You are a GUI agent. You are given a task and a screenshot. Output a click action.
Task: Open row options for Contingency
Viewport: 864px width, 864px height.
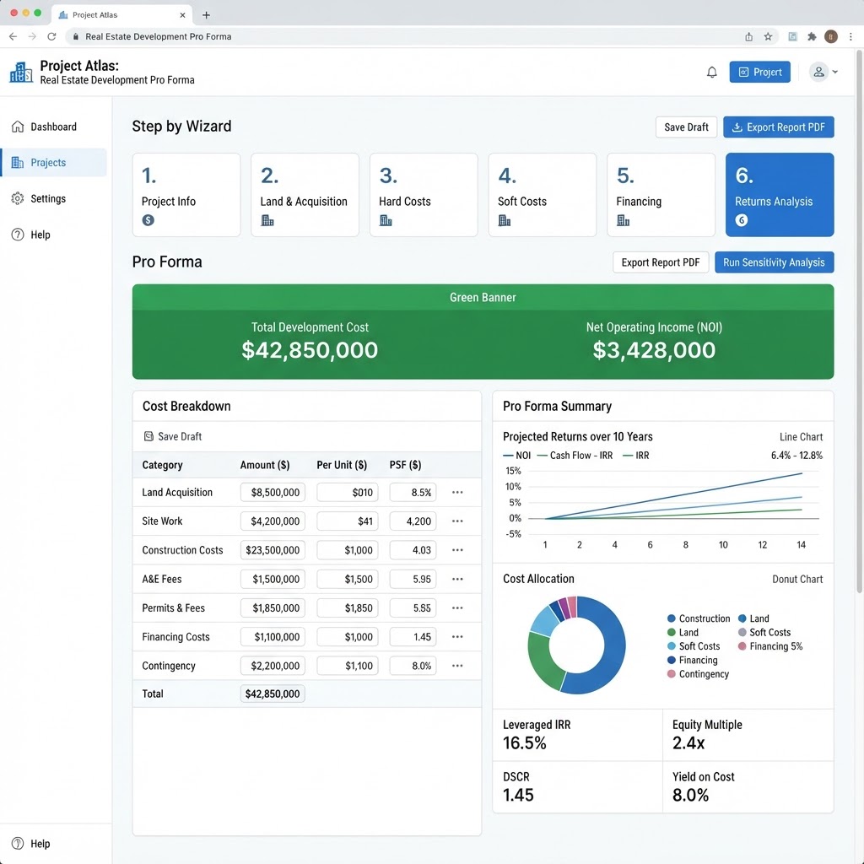[x=457, y=666]
